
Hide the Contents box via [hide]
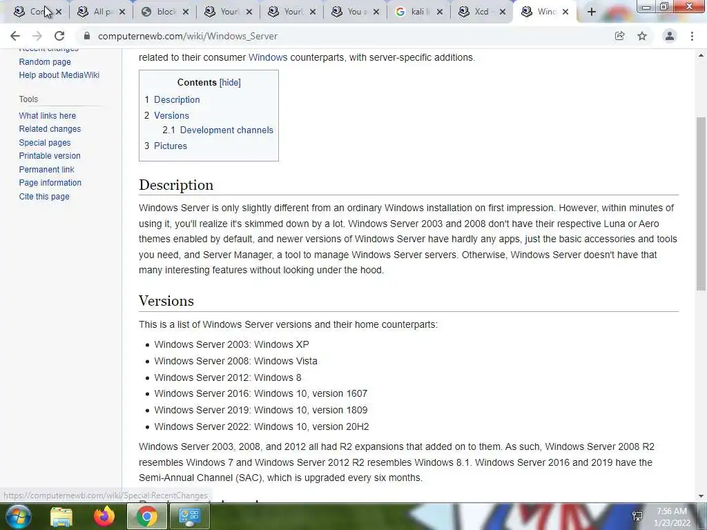click(x=230, y=83)
